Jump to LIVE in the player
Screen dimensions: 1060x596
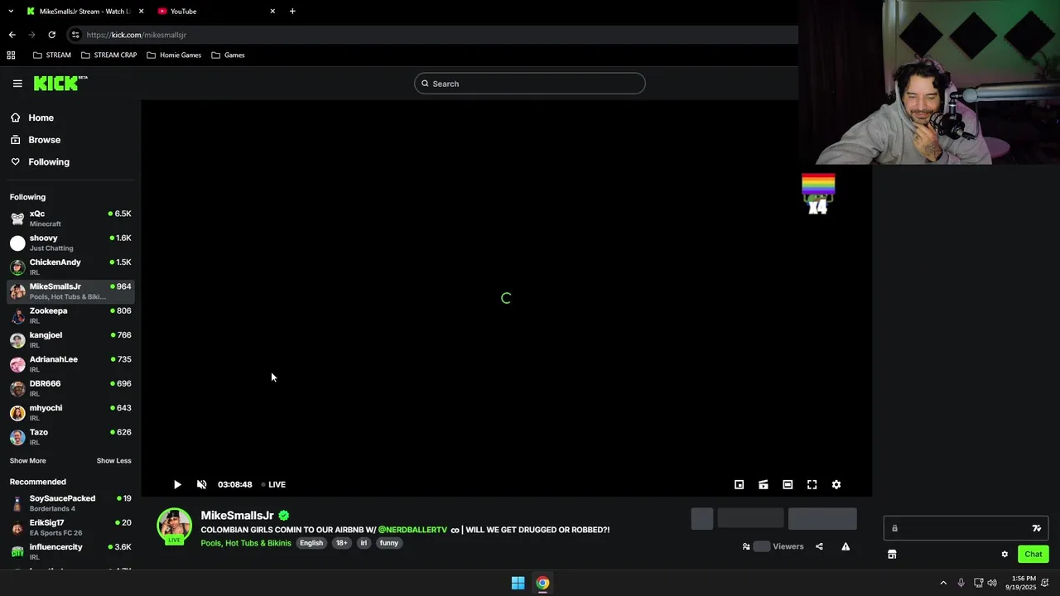click(x=273, y=485)
